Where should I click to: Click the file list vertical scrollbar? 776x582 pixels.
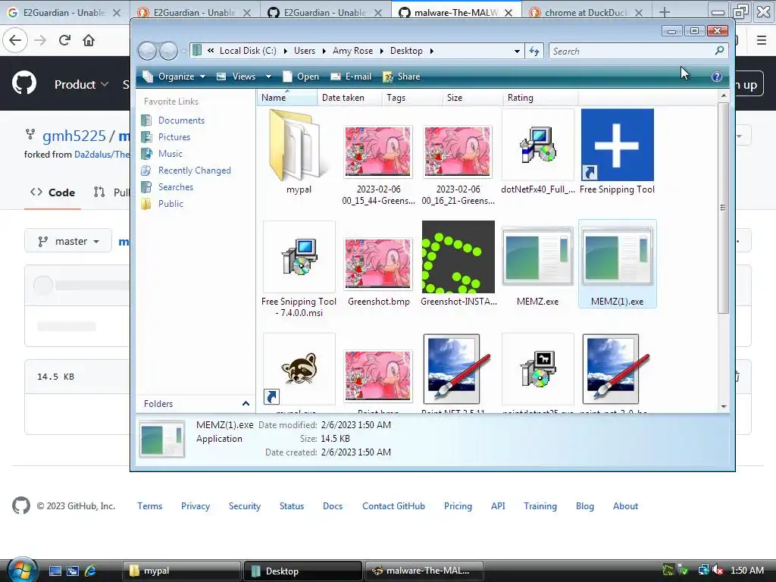point(723,208)
